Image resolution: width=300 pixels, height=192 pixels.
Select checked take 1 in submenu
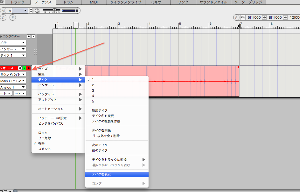(x=117, y=80)
